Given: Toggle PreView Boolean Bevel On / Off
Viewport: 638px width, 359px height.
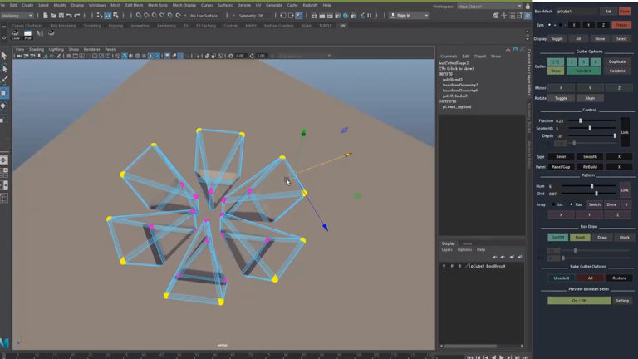Looking at the screenshot, I should click(579, 300).
